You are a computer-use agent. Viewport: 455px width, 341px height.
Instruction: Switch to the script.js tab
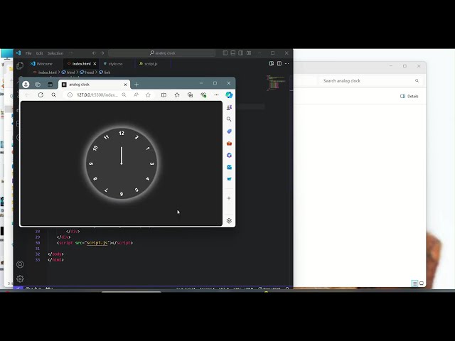point(151,64)
